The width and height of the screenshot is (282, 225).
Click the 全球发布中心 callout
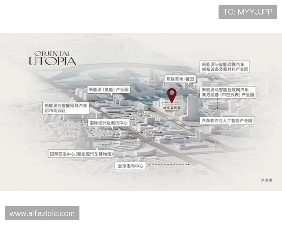click(x=131, y=166)
